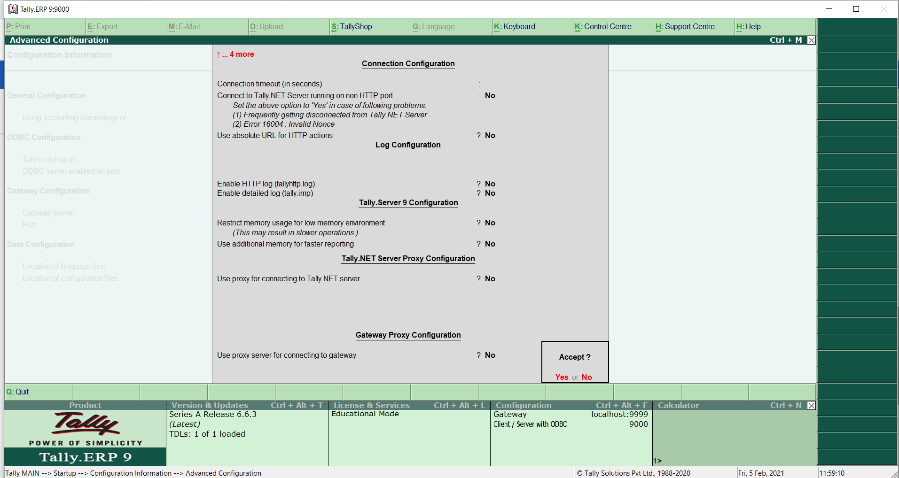Toggle 'Use proxy for connecting to Tally.NET server' value
Viewport: 899px width, 478px height.
490,278
